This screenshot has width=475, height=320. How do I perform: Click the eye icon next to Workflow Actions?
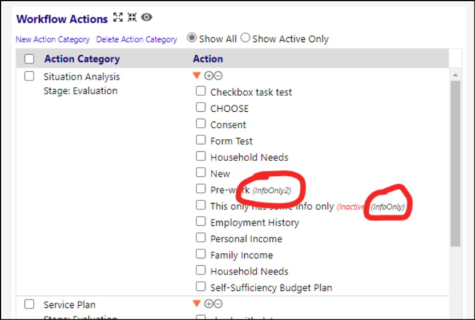pyautogui.click(x=147, y=17)
